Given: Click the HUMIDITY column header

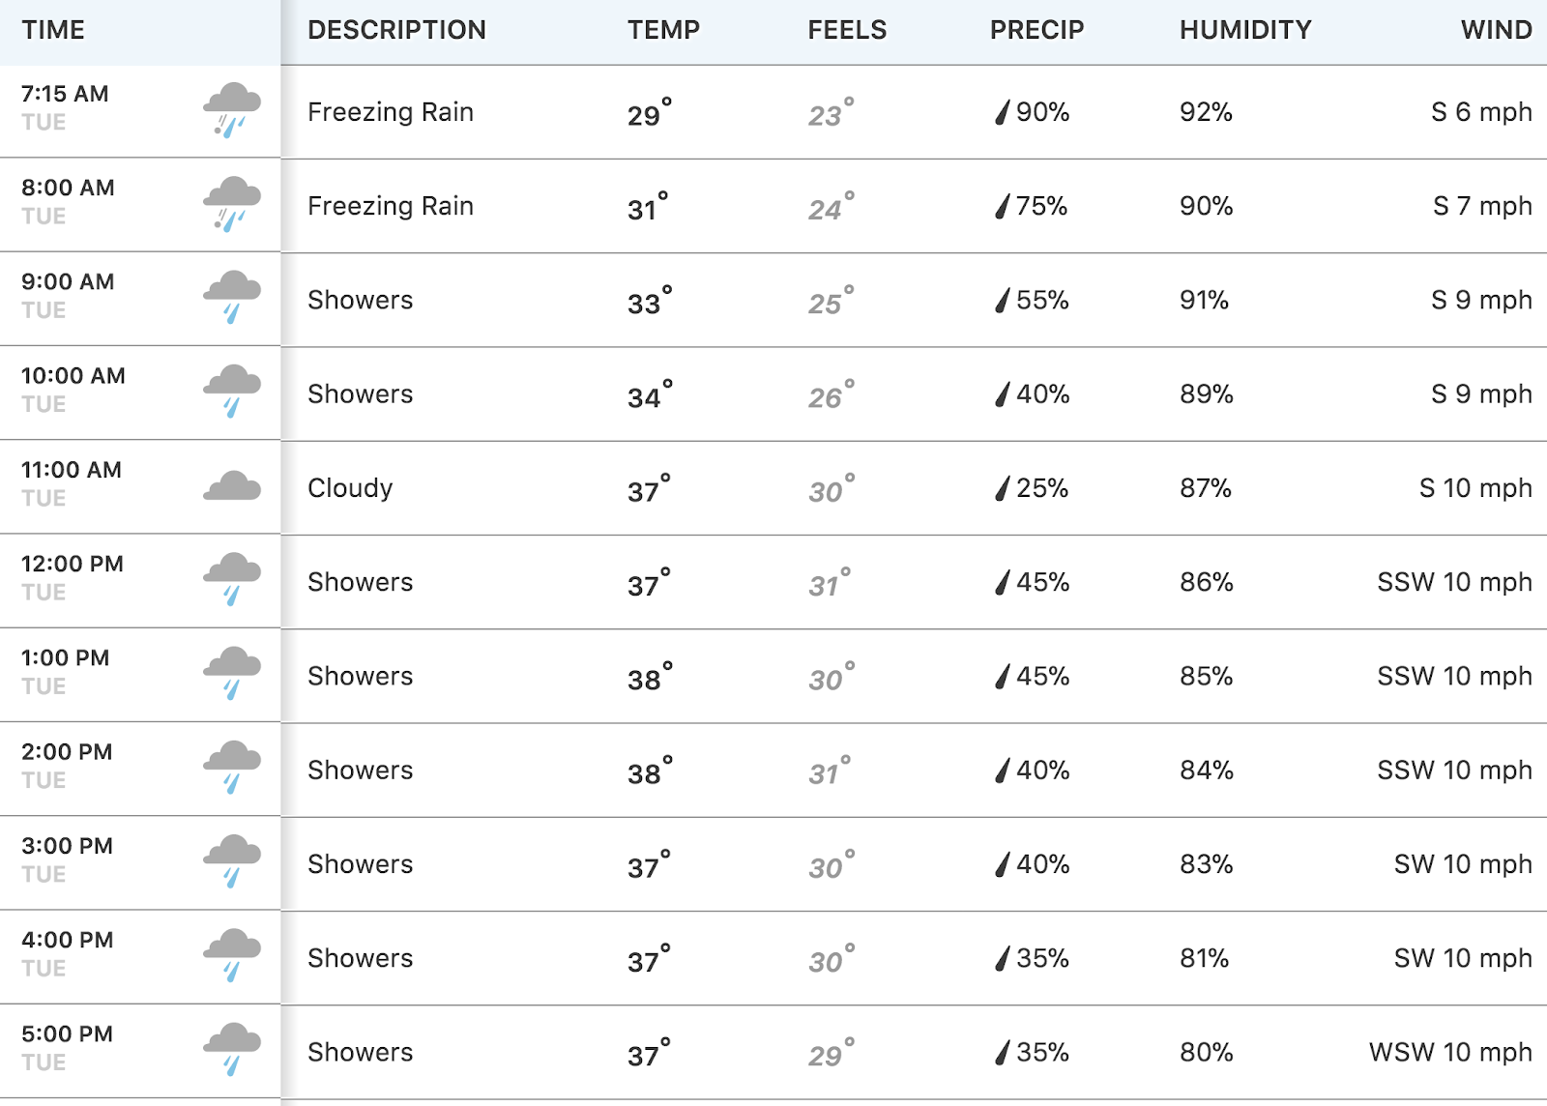Looking at the screenshot, I should coord(1245,30).
